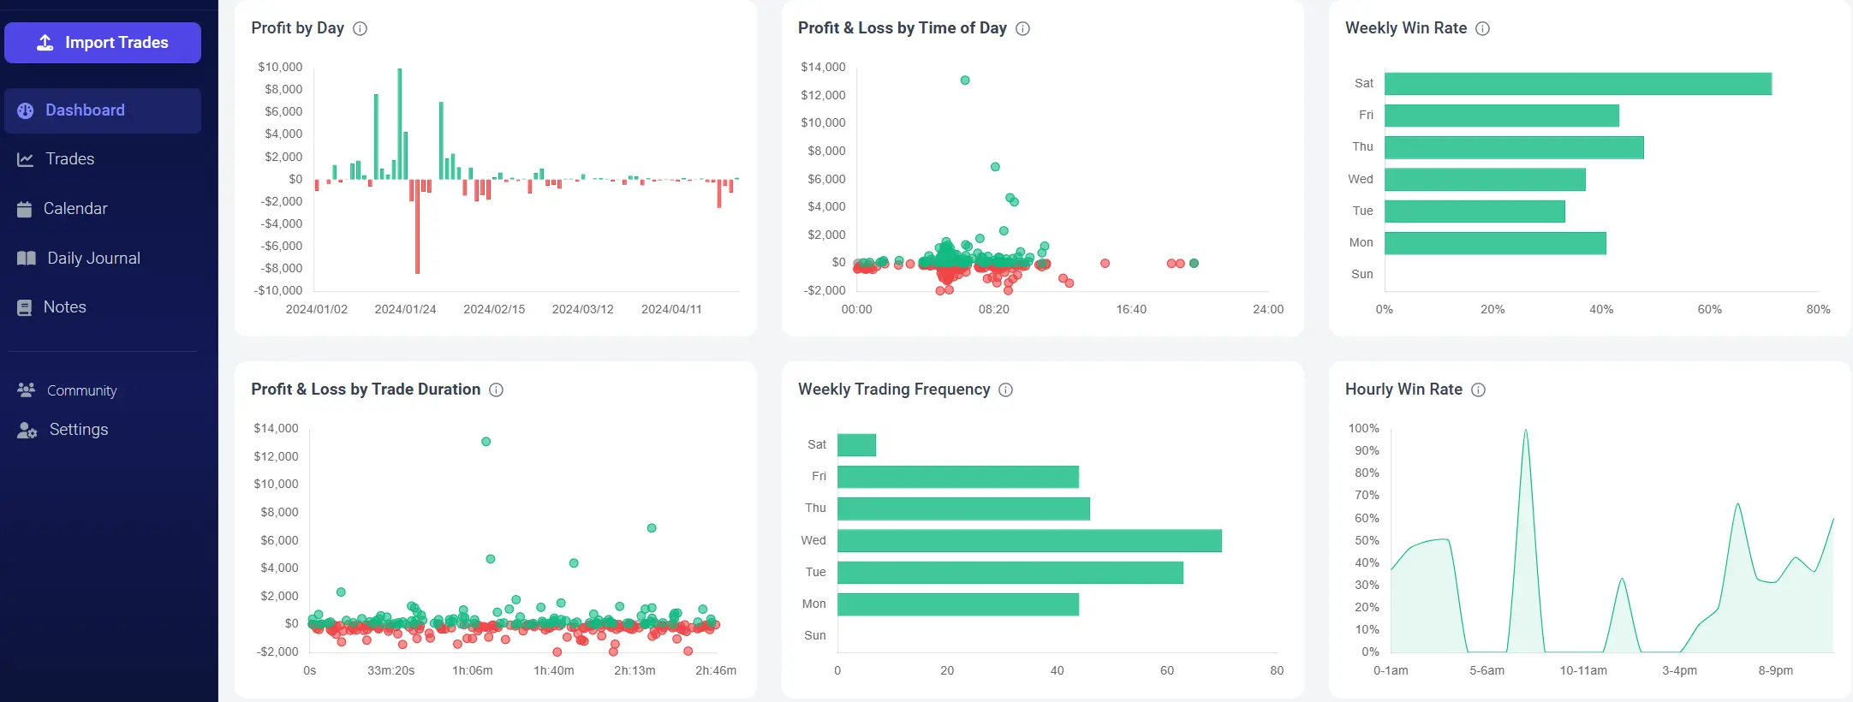This screenshot has height=702, width=1853.
Task: Click info icon beside Profit by Day
Action: 360,29
